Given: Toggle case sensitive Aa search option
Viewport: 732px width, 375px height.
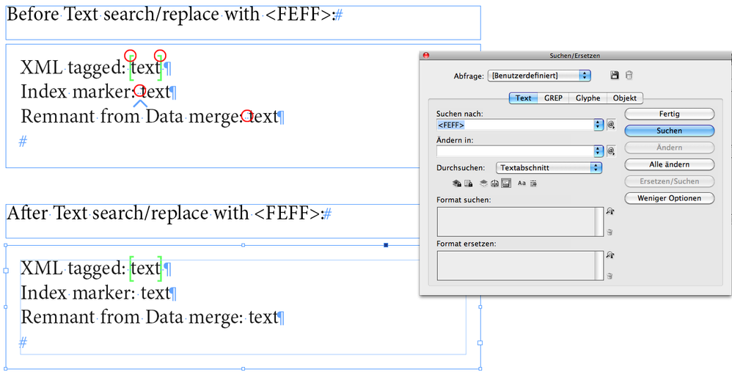Looking at the screenshot, I should click(521, 183).
